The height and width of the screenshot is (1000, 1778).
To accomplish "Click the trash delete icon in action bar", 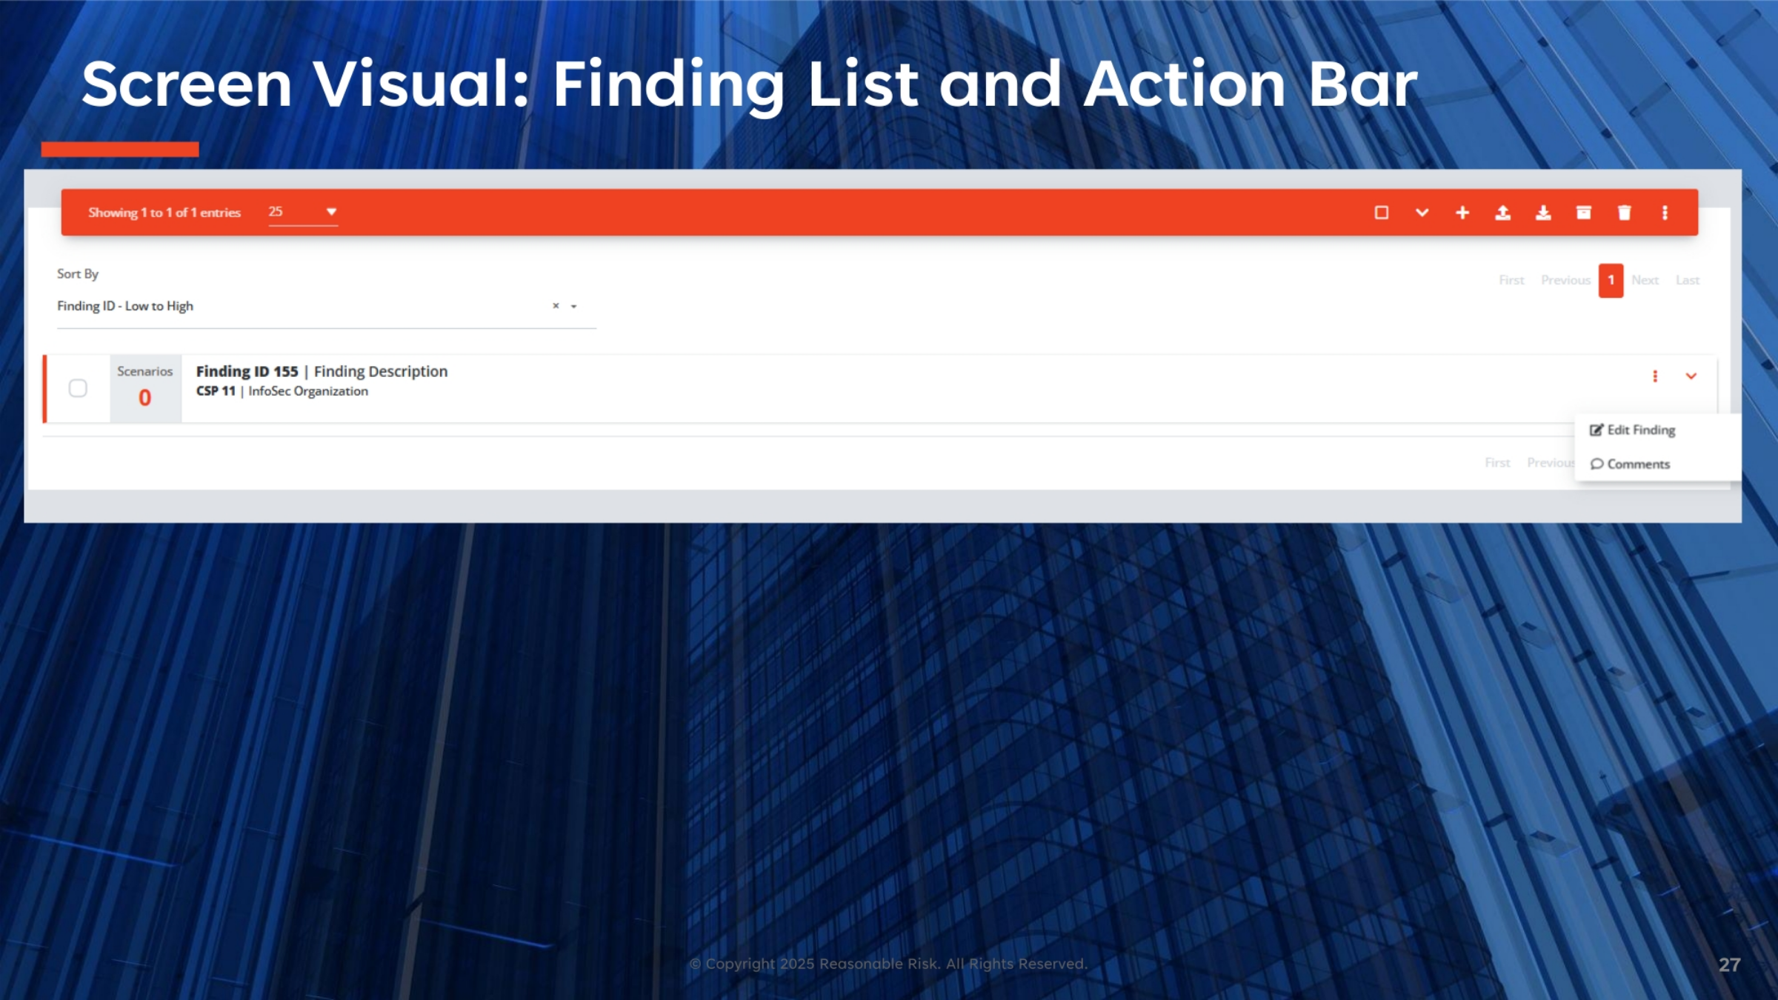I will point(1625,213).
